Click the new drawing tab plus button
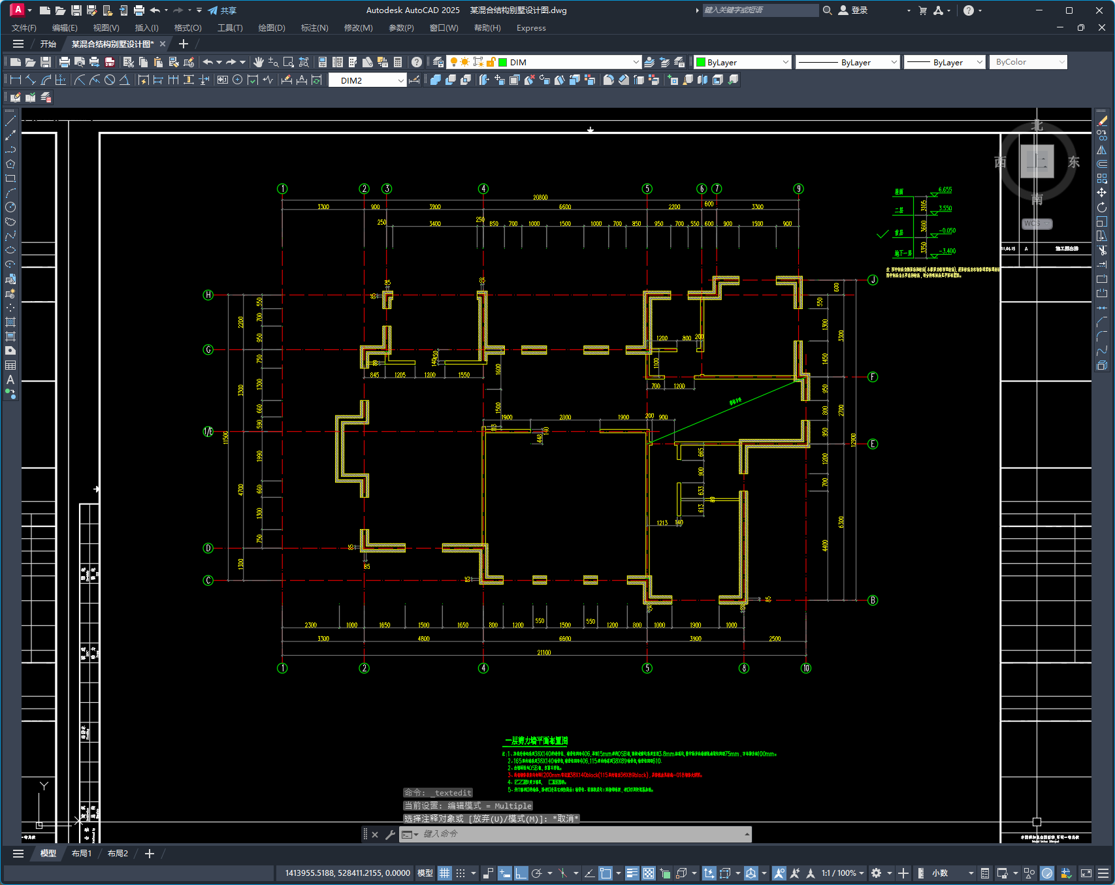Image resolution: width=1115 pixels, height=885 pixels. pyautogui.click(x=184, y=44)
